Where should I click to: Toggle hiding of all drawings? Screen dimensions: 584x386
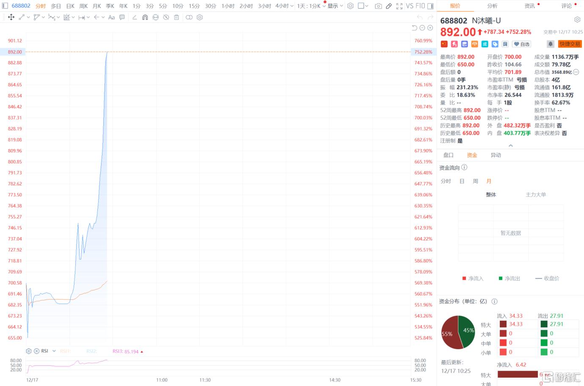[166, 17]
